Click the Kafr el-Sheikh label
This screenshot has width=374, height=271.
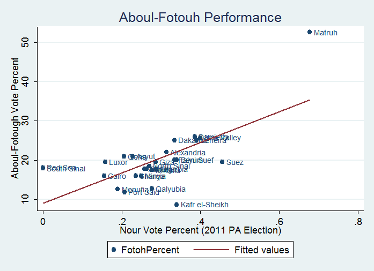204,205
